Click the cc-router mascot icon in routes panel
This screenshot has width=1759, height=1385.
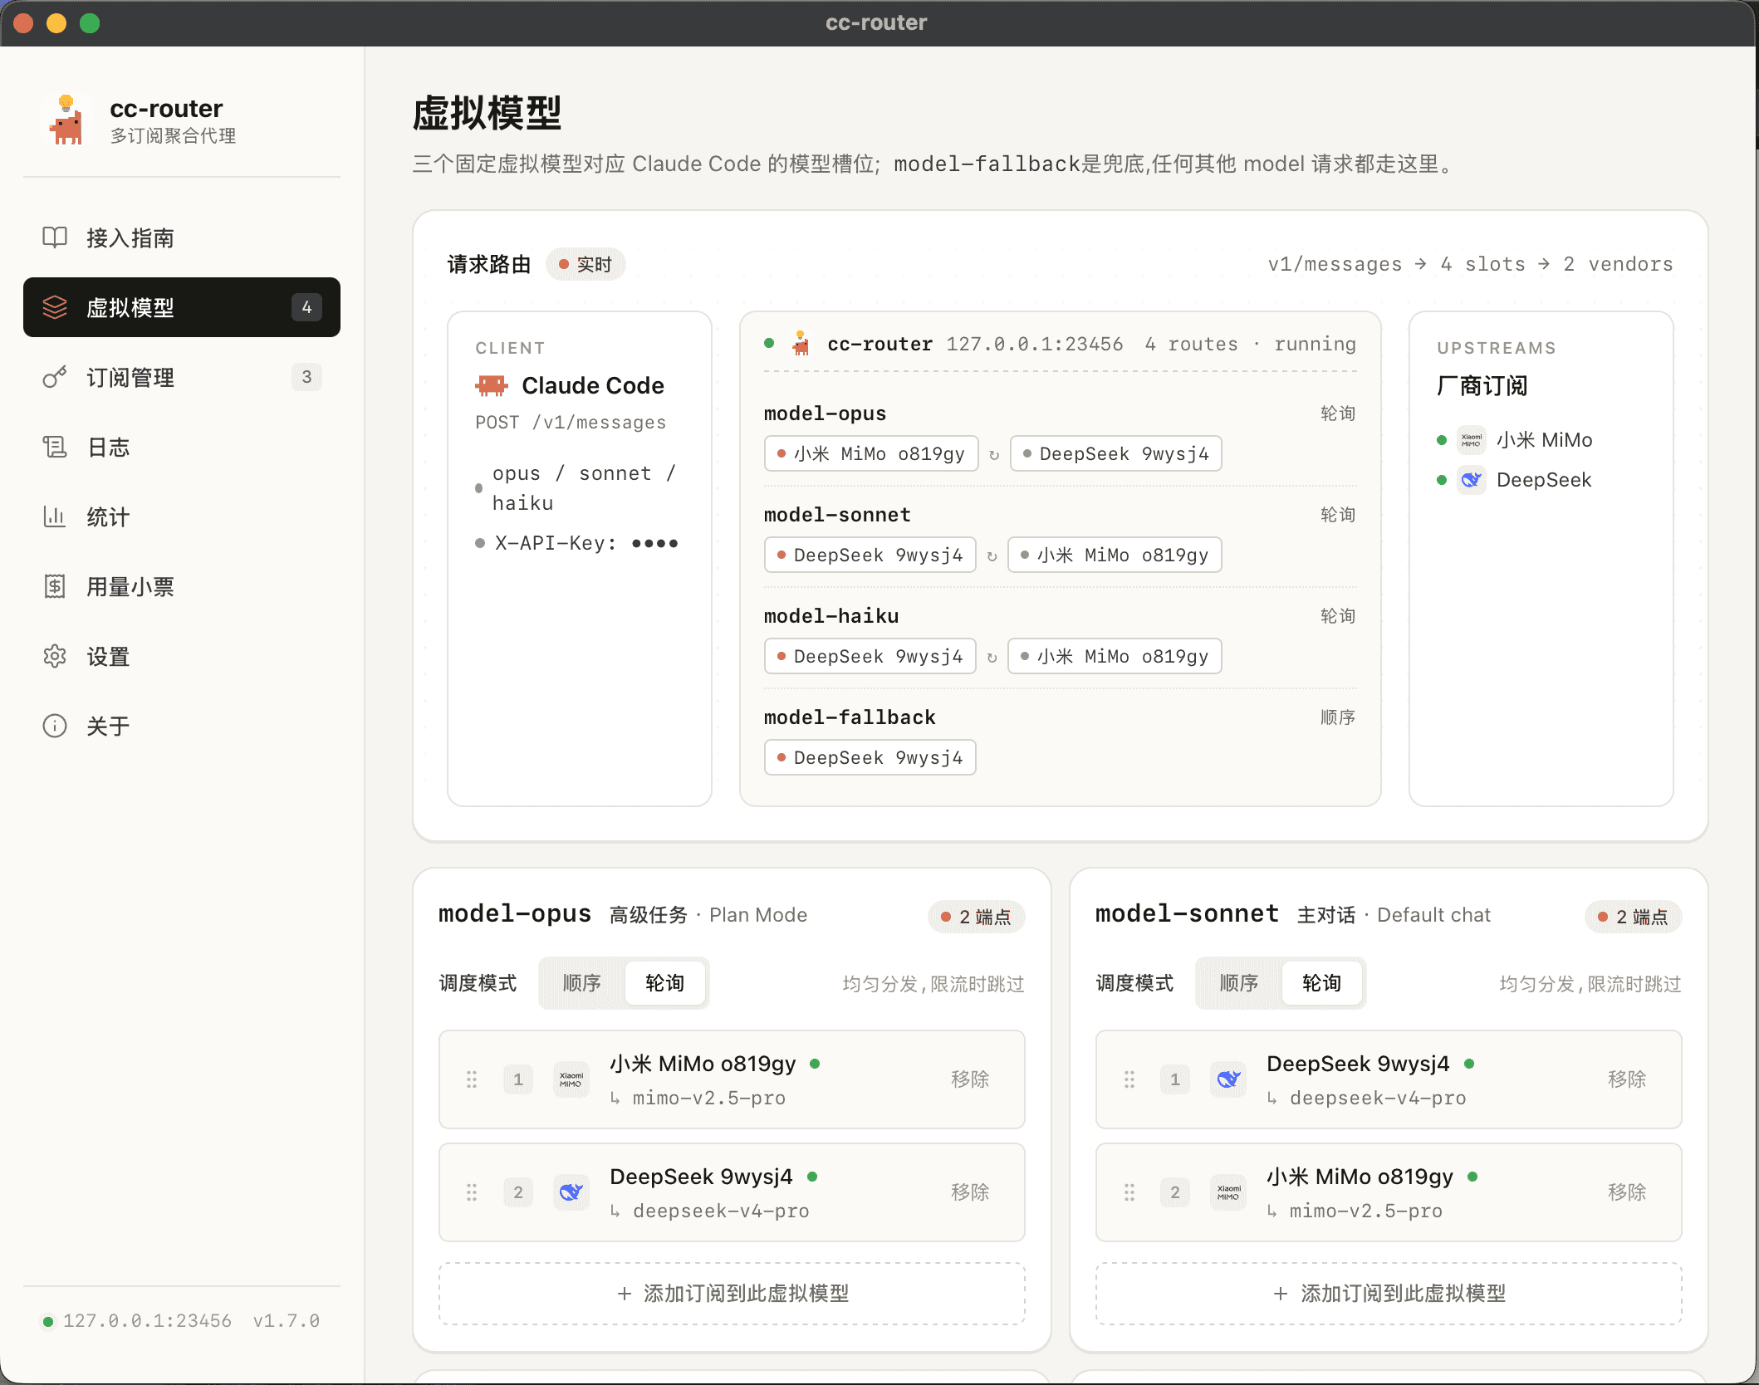tap(801, 343)
